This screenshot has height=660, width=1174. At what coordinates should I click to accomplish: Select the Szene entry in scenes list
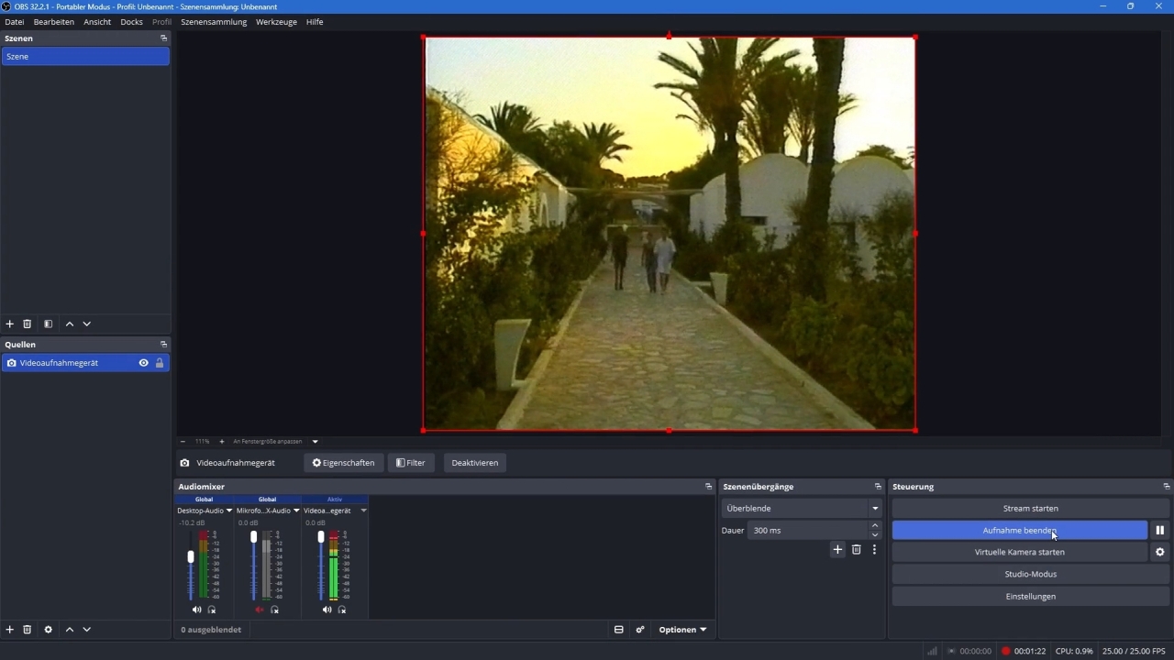pyautogui.click(x=85, y=57)
